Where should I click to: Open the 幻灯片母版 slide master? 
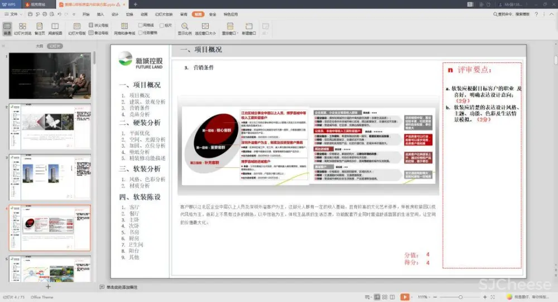pos(76,28)
